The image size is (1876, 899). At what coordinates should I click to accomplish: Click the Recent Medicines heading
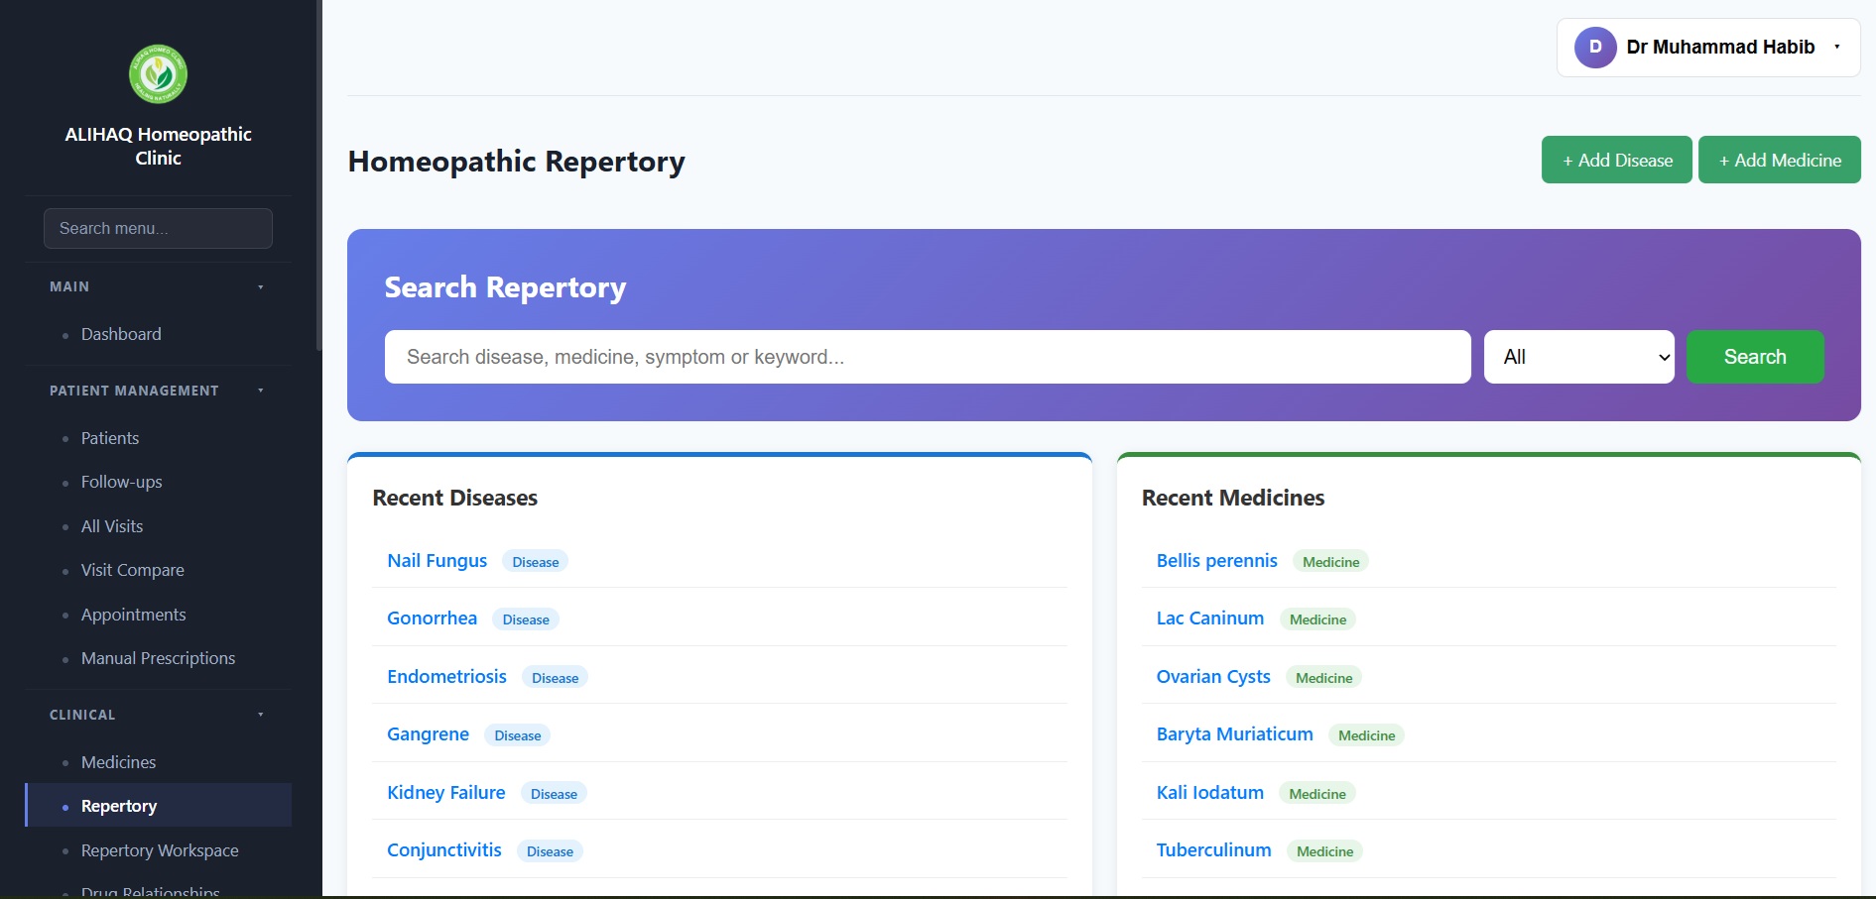click(x=1233, y=498)
